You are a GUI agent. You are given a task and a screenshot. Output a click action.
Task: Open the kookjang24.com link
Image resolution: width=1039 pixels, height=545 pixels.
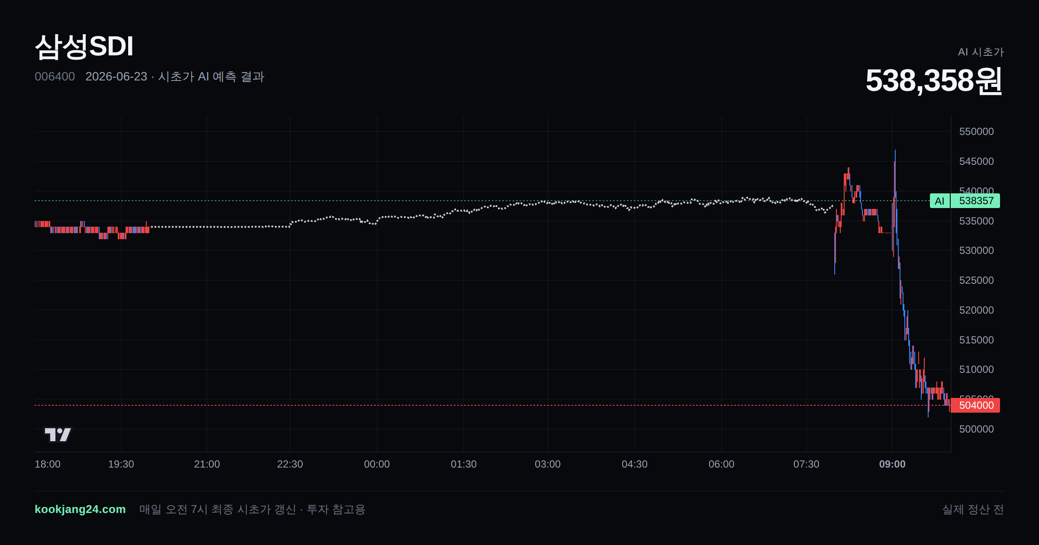click(x=80, y=509)
